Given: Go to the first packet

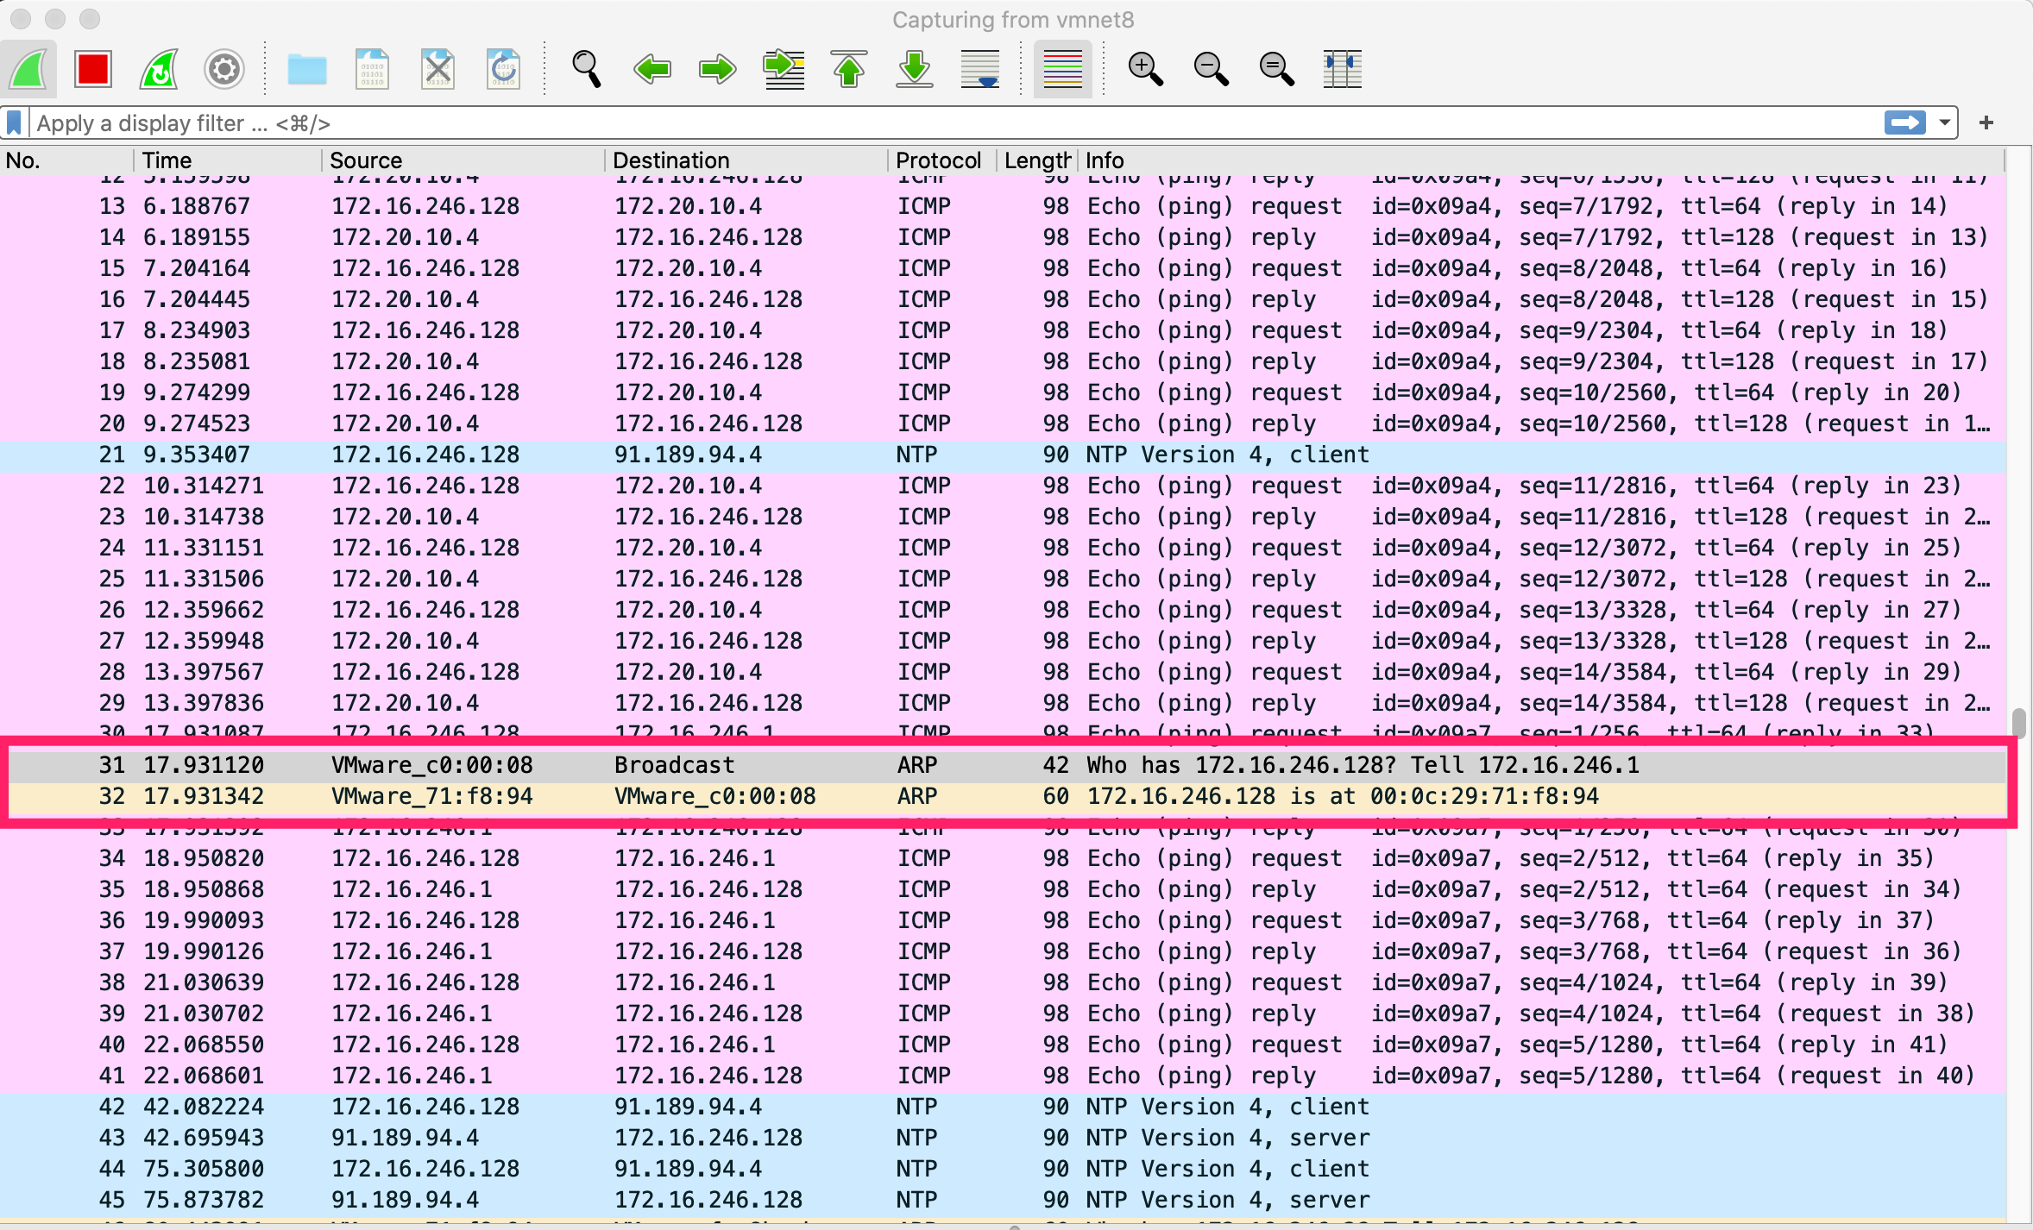Looking at the screenshot, I should [x=849, y=69].
